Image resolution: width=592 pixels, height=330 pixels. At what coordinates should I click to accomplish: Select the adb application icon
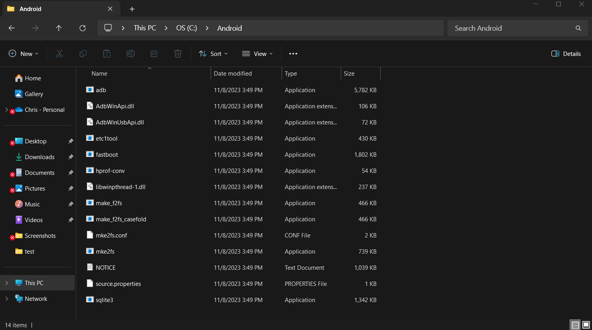[x=90, y=89]
